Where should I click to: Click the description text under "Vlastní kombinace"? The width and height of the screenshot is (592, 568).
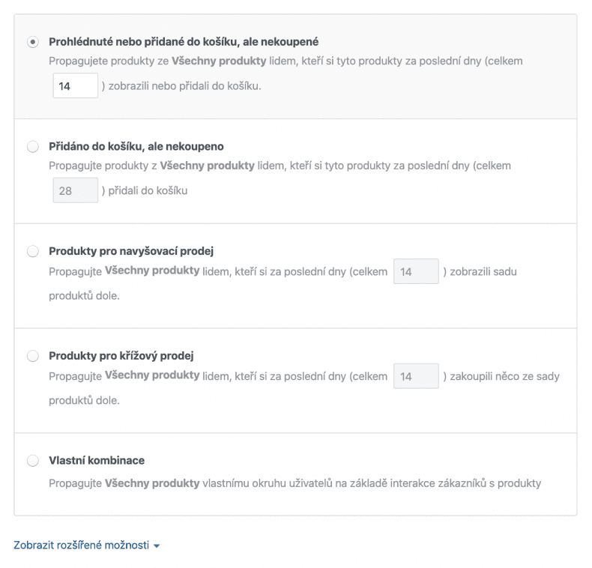click(x=295, y=483)
